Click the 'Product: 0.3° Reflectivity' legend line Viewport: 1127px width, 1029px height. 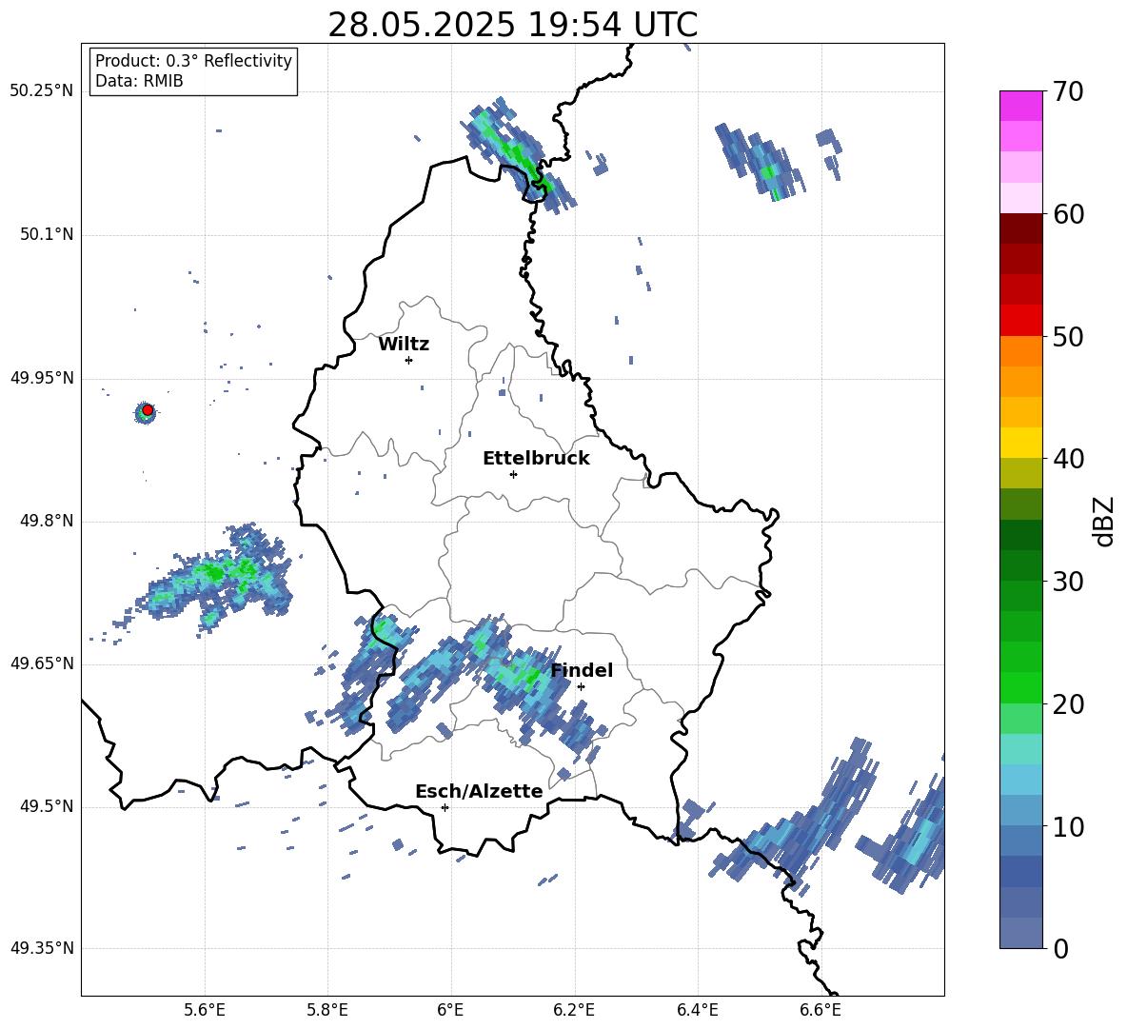(x=193, y=61)
